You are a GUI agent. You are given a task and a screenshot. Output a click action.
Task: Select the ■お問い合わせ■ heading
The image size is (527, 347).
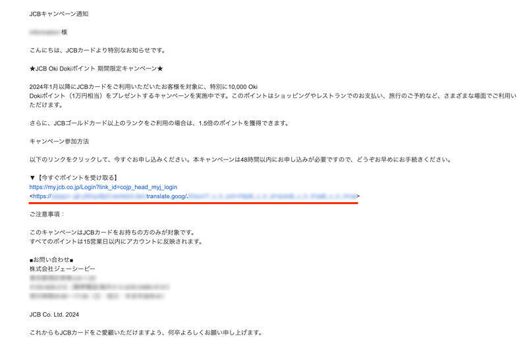[x=51, y=259]
